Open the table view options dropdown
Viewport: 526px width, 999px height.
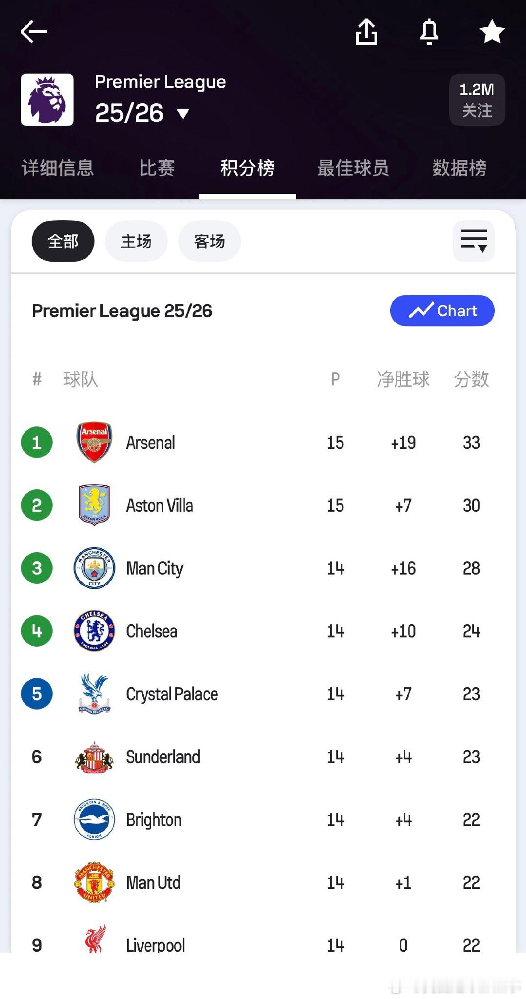click(x=473, y=241)
